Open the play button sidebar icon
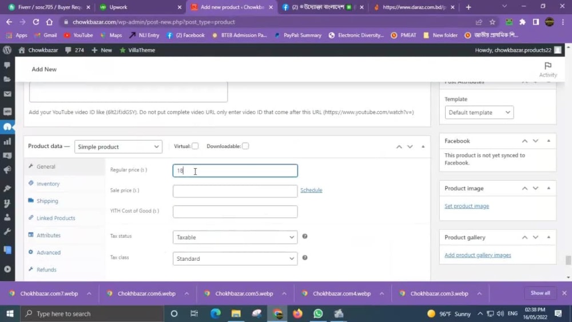 tap(7, 269)
